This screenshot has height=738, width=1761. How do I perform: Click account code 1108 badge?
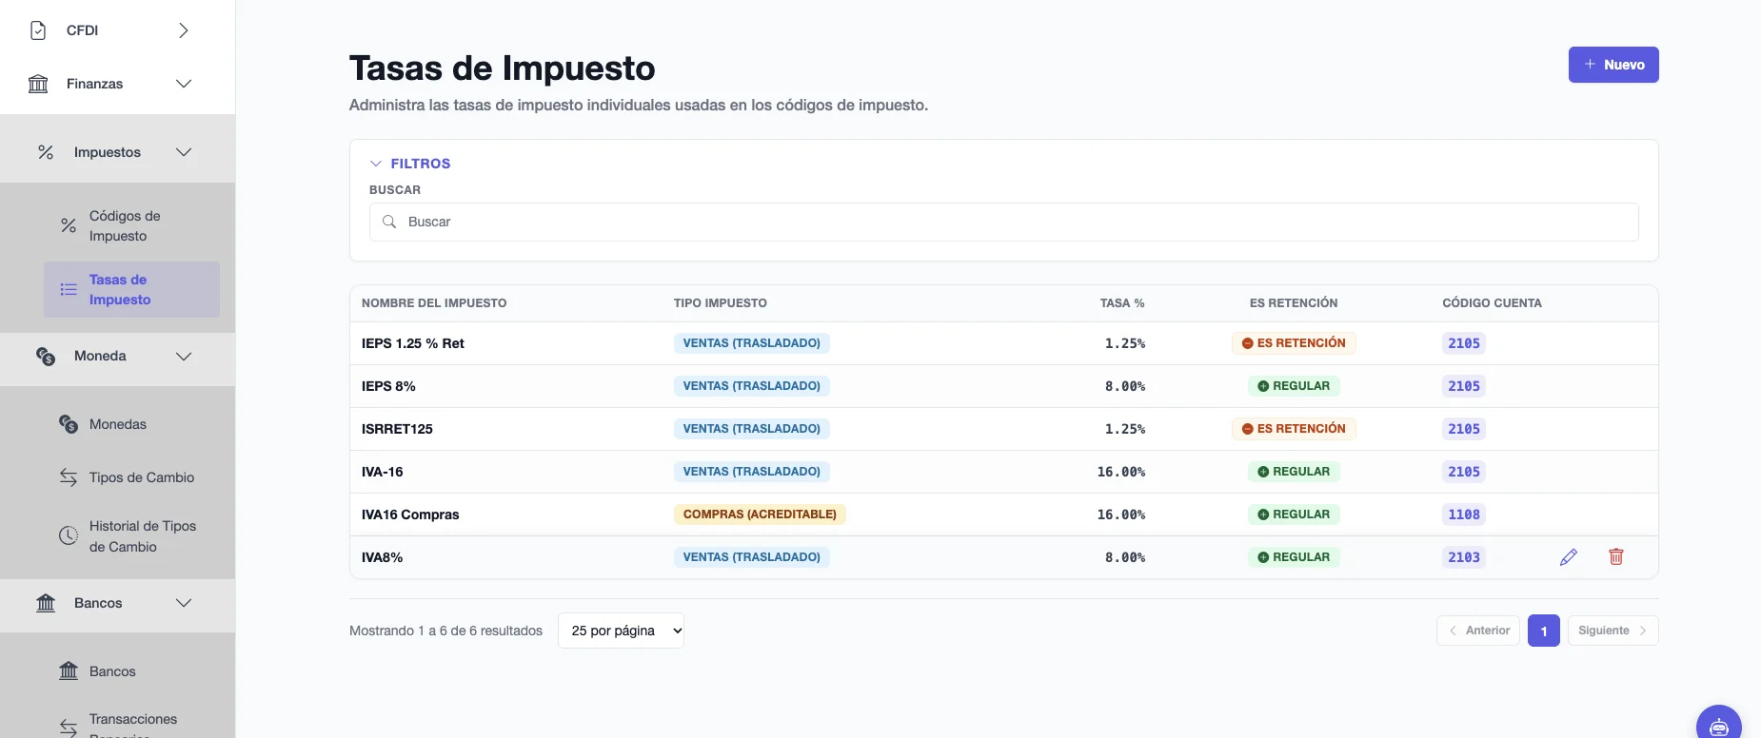[x=1464, y=515]
